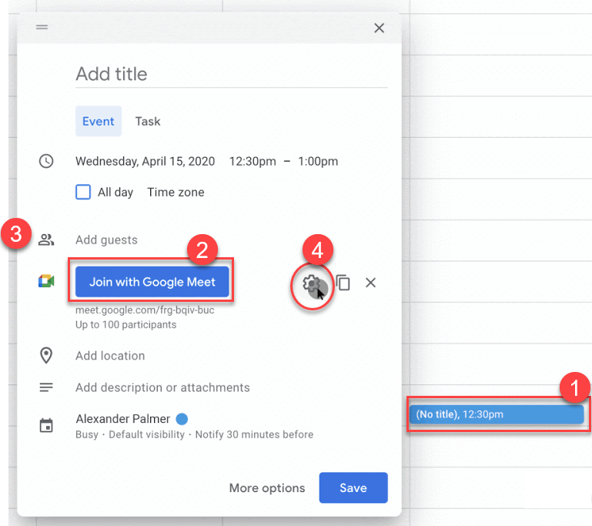Remove the Google Meet conferencing
This screenshot has width=592, height=526.
[x=371, y=283]
